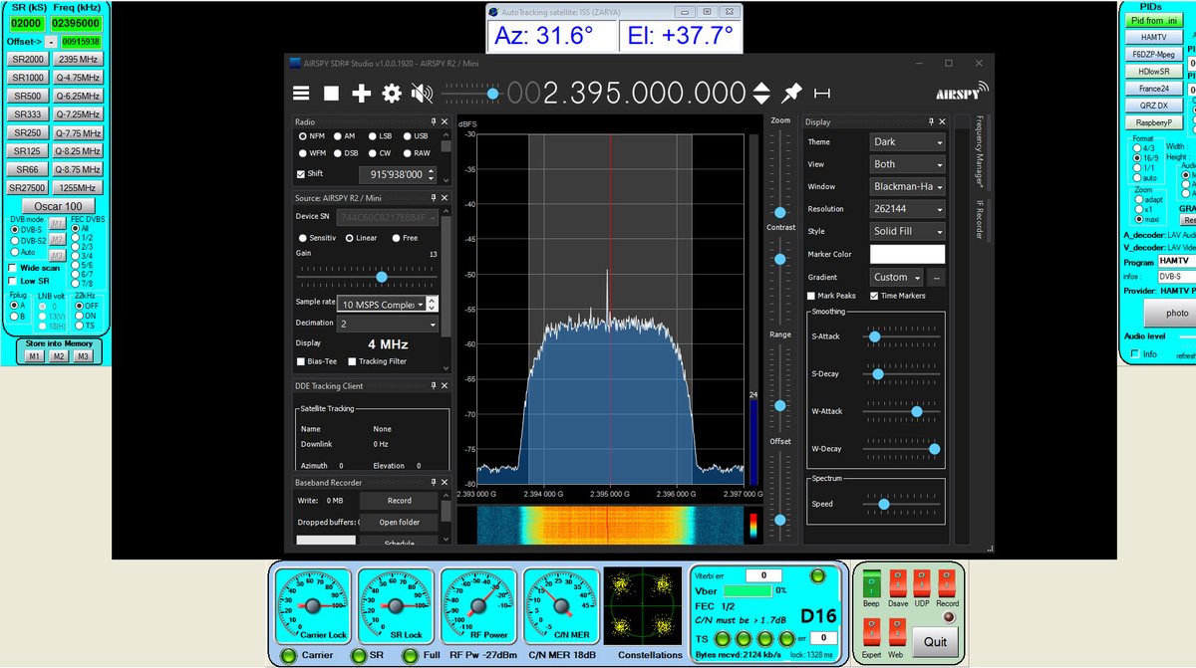
Task: Open SDR# settings gear icon
Action: [x=392, y=93]
